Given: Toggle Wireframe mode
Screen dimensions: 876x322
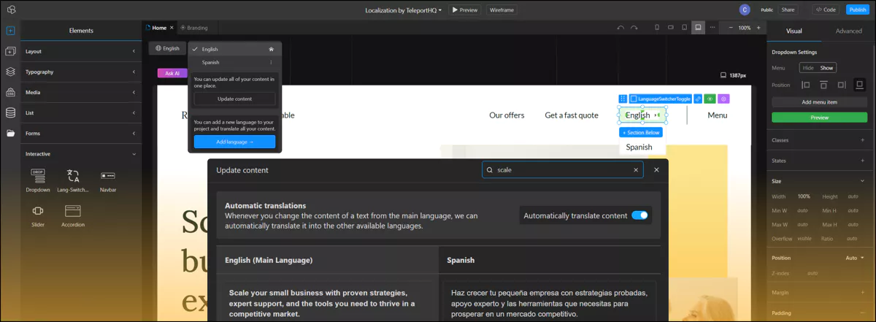Looking at the screenshot, I should tap(501, 10).
